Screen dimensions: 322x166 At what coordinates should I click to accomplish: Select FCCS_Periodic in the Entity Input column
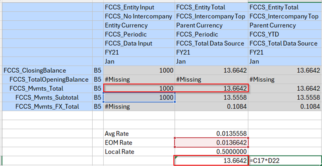point(139,34)
